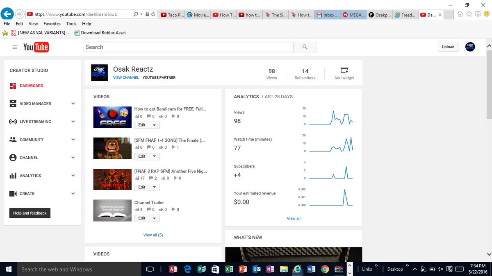The image size is (492, 276).
Task: Click the taskbar volume muted icon
Action: coord(440,269)
